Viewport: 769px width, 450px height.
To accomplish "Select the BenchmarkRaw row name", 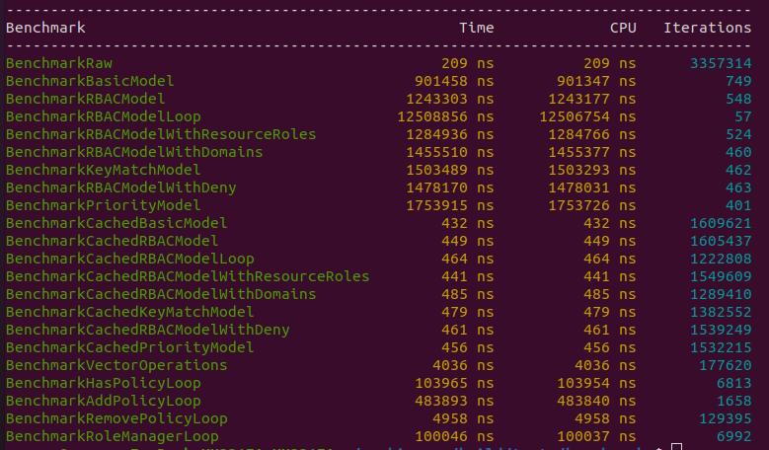I will (59, 63).
